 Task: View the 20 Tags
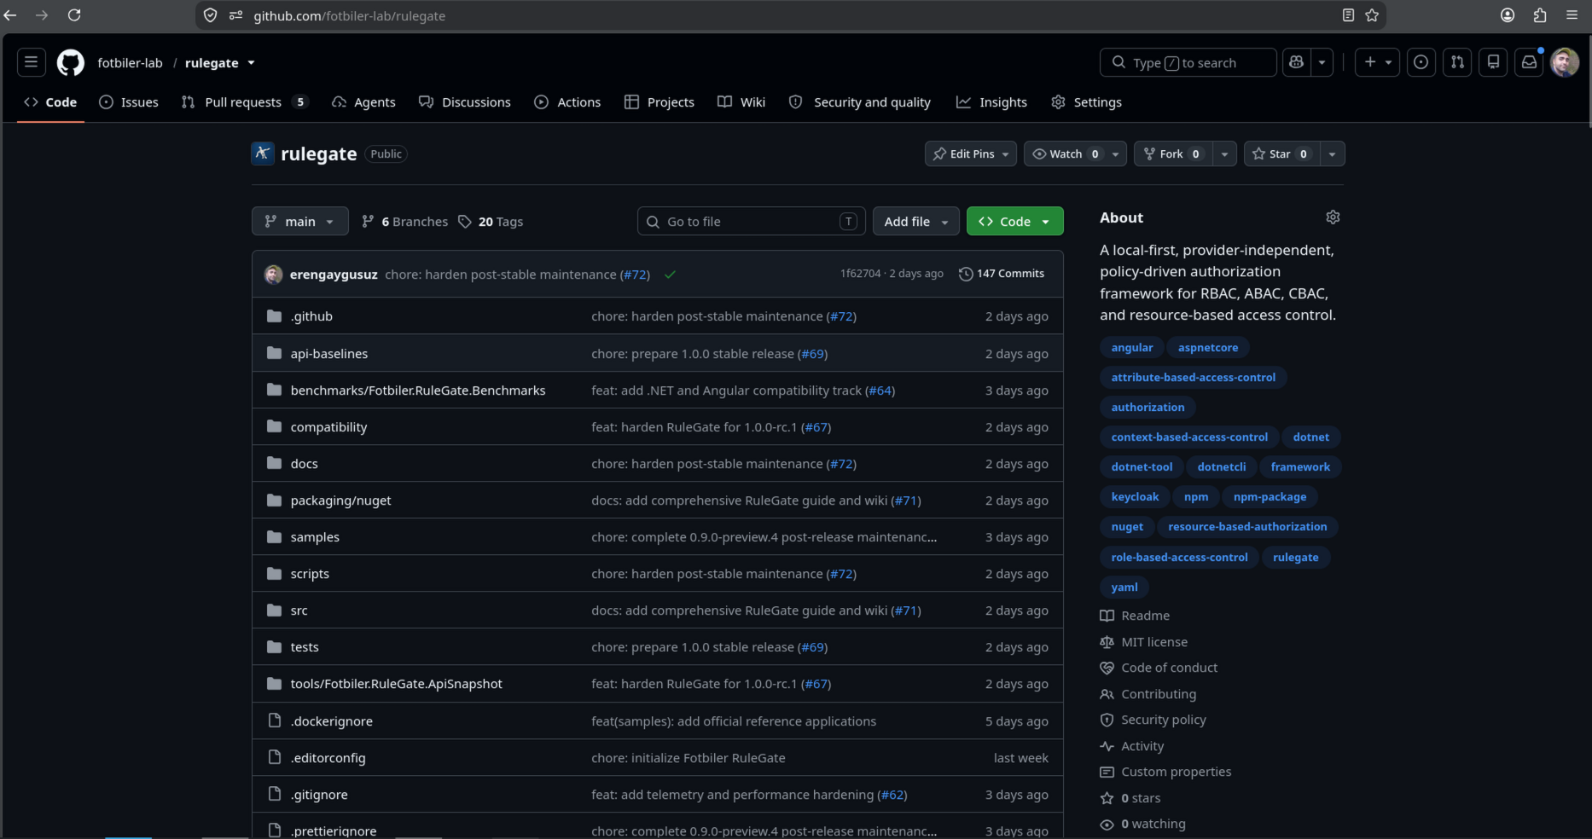(491, 222)
